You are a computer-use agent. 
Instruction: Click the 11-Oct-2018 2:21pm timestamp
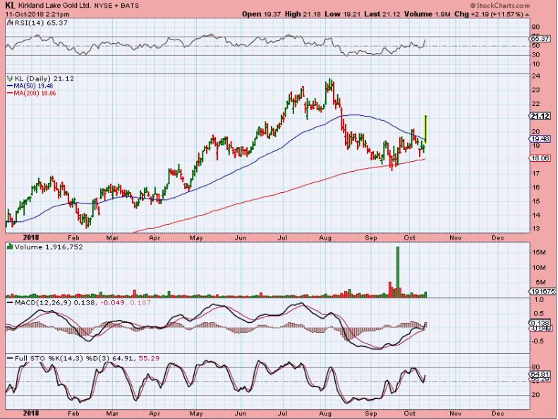[37, 14]
